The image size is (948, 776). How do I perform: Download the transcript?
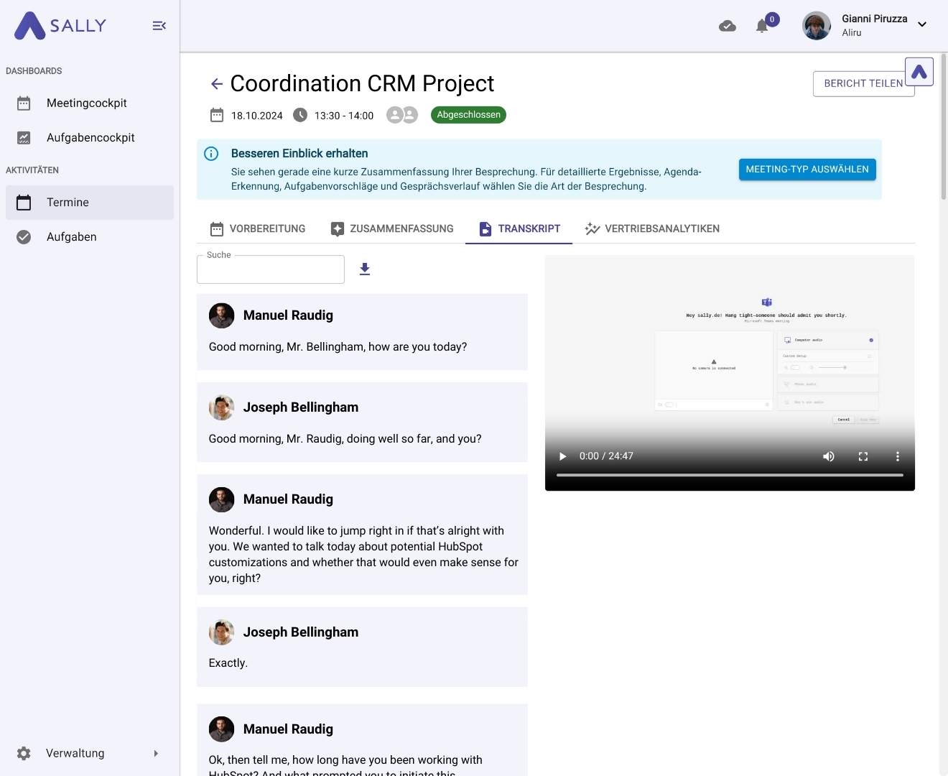click(365, 269)
